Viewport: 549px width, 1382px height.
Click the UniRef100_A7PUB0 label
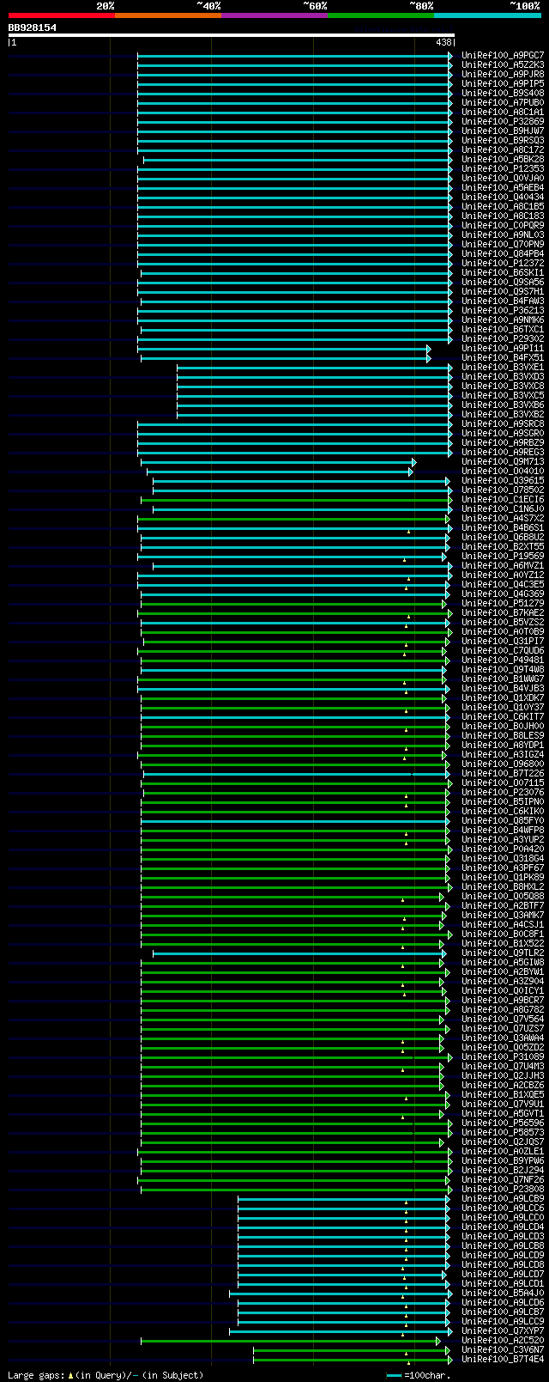pyautogui.click(x=503, y=103)
